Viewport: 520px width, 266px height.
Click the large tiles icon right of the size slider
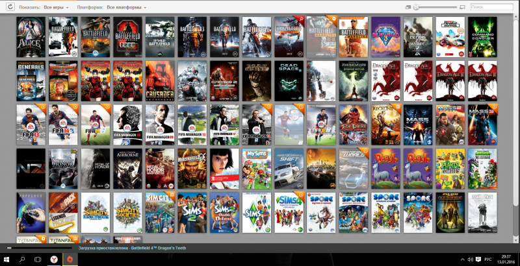[463, 7]
